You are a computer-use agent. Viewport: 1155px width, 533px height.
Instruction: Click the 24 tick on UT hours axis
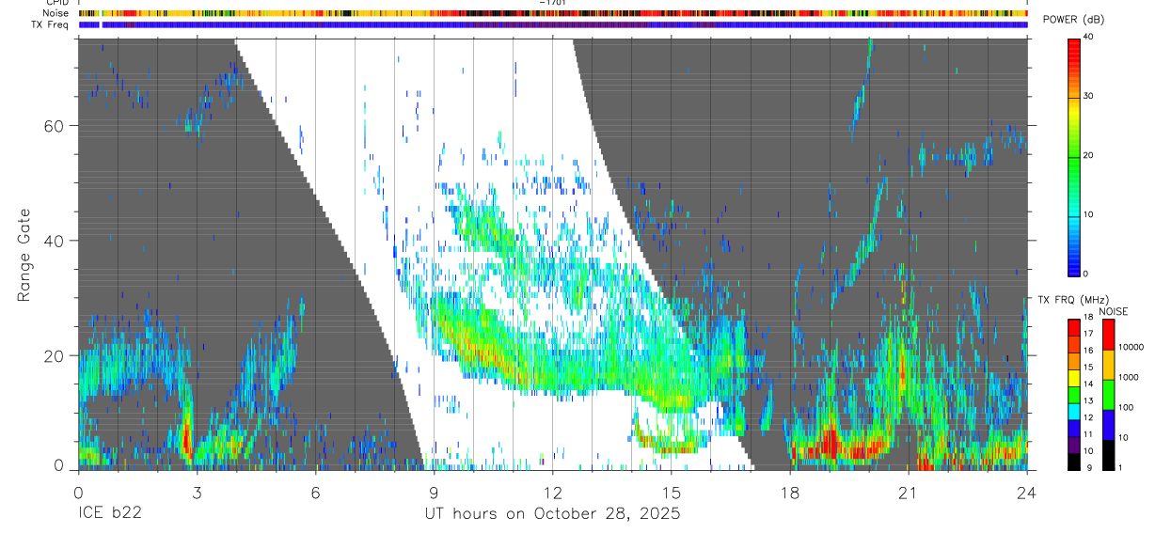(x=1027, y=493)
